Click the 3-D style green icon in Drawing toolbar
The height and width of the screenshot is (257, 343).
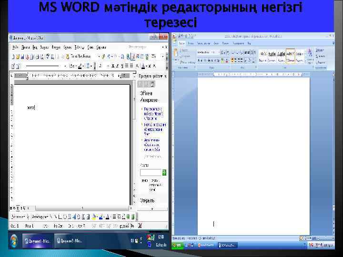pos(132,217)
